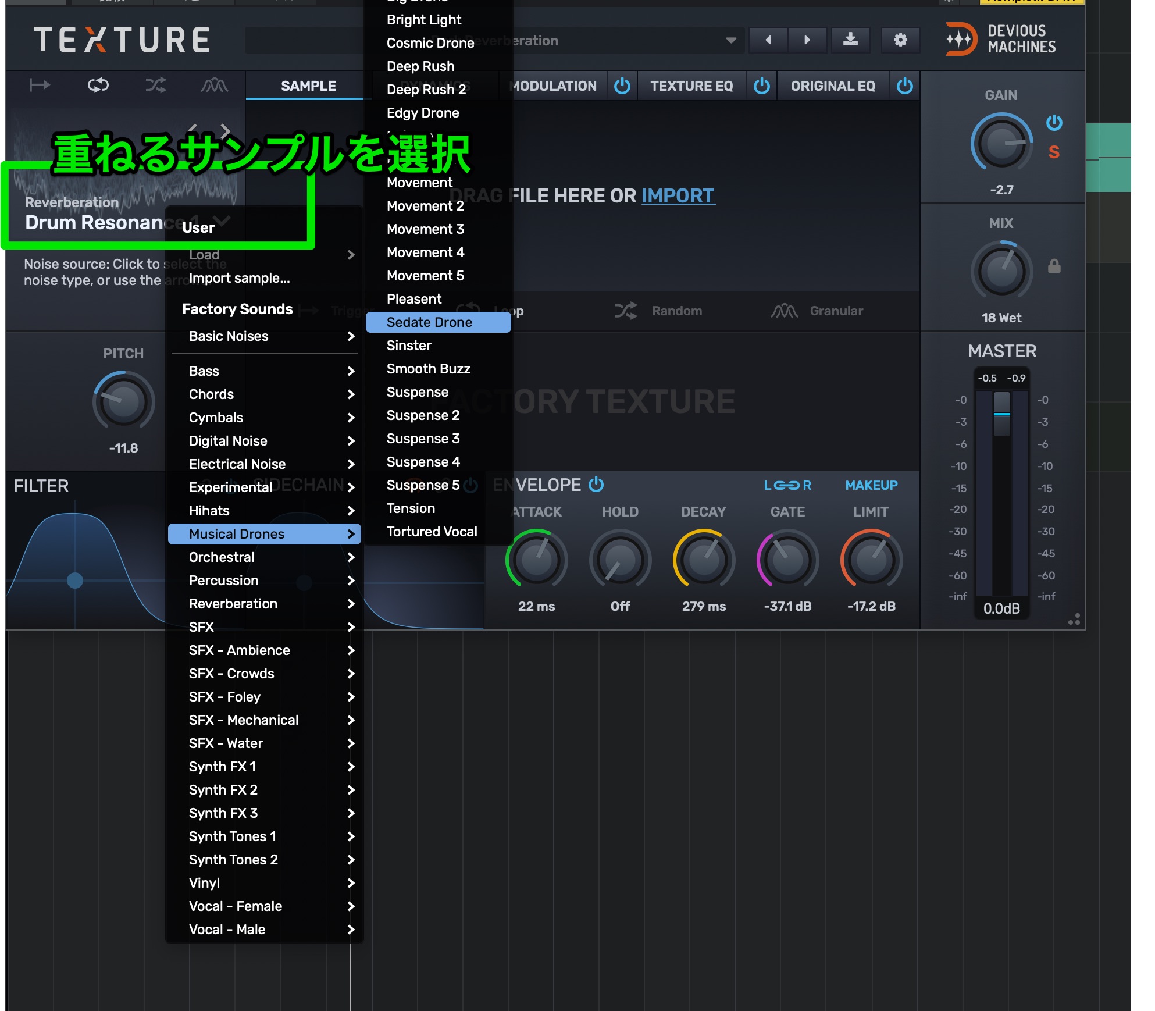This screenshot has height=1011, width=1155.
Task: Open the settings gear icon
Action: pyautogui.click(x=900, y=40)
